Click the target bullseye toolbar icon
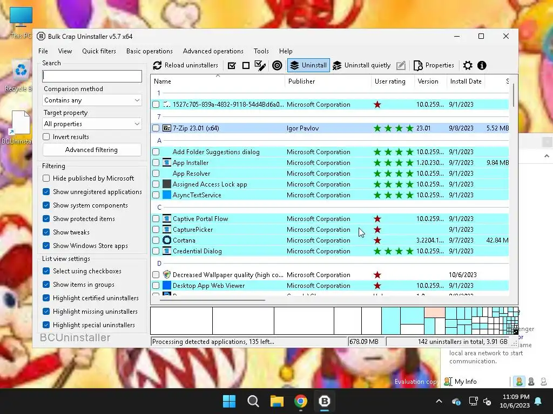This screenshot has height=414, width=553. click(277, 65)
